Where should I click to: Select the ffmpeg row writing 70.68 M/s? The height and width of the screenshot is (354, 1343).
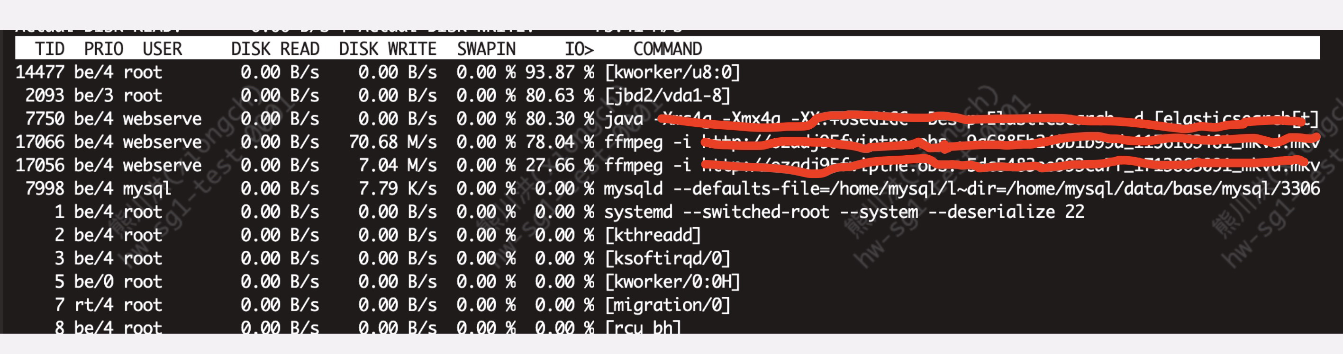coord(668,142)
